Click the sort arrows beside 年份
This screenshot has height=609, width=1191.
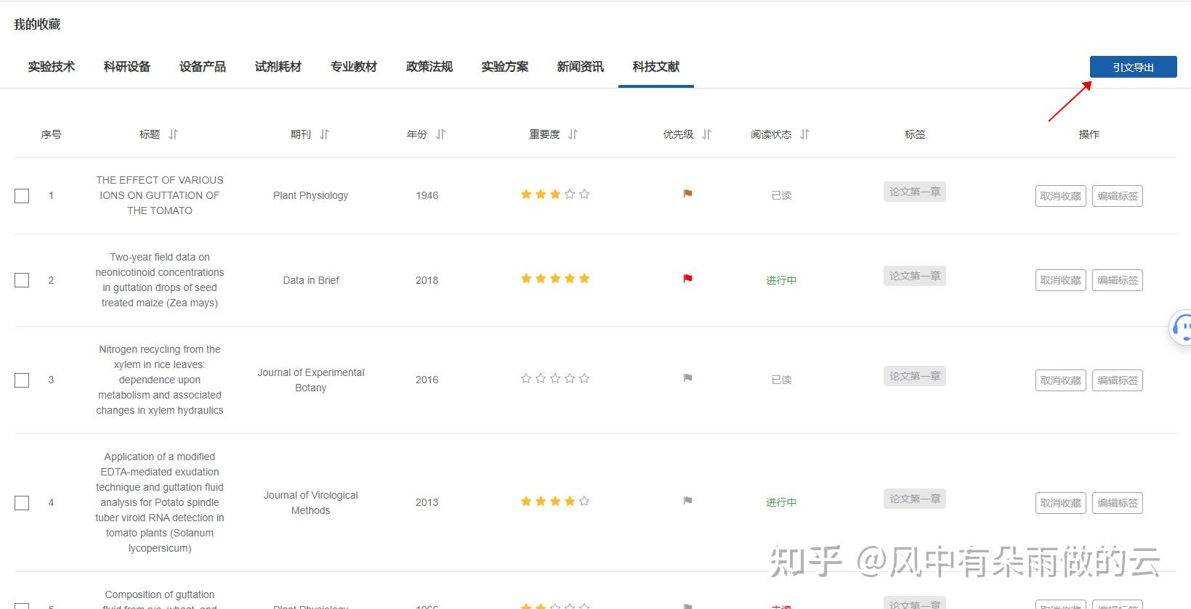tap(440, 134)
